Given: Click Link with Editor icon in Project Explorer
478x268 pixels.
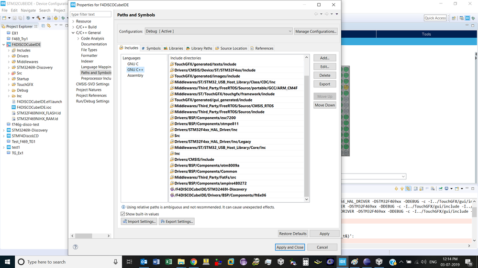Looking at the screenshot, I should (49, 26).
